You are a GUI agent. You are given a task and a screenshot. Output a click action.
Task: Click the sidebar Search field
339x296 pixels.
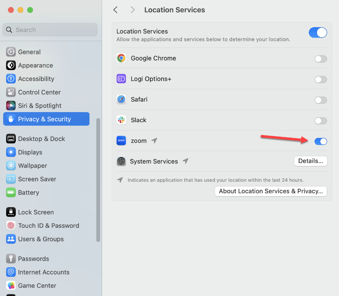click(x=50, y=30)
